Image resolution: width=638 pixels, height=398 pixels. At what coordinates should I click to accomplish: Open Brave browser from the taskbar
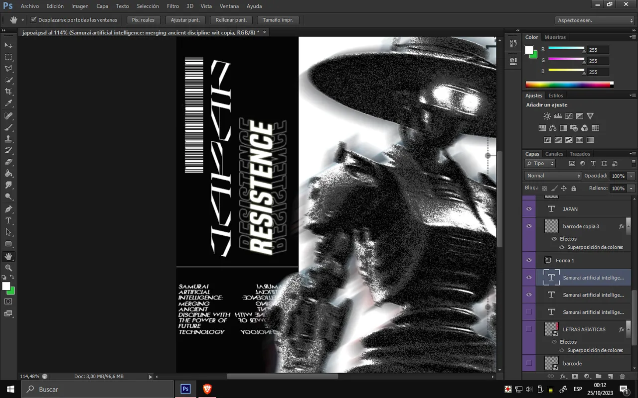pyautogui.click(x=207, y=389)
